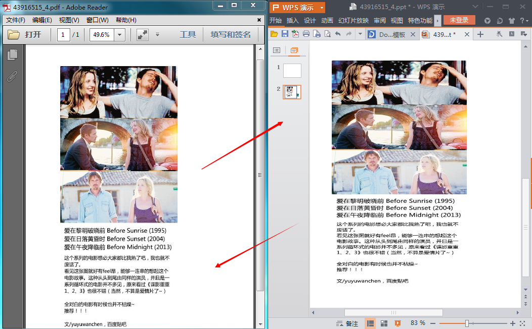The height and width of the screenshot is (329, 532).
Task: Save the presentation with the floppy disk icon
Action: (x=285, y=34)
